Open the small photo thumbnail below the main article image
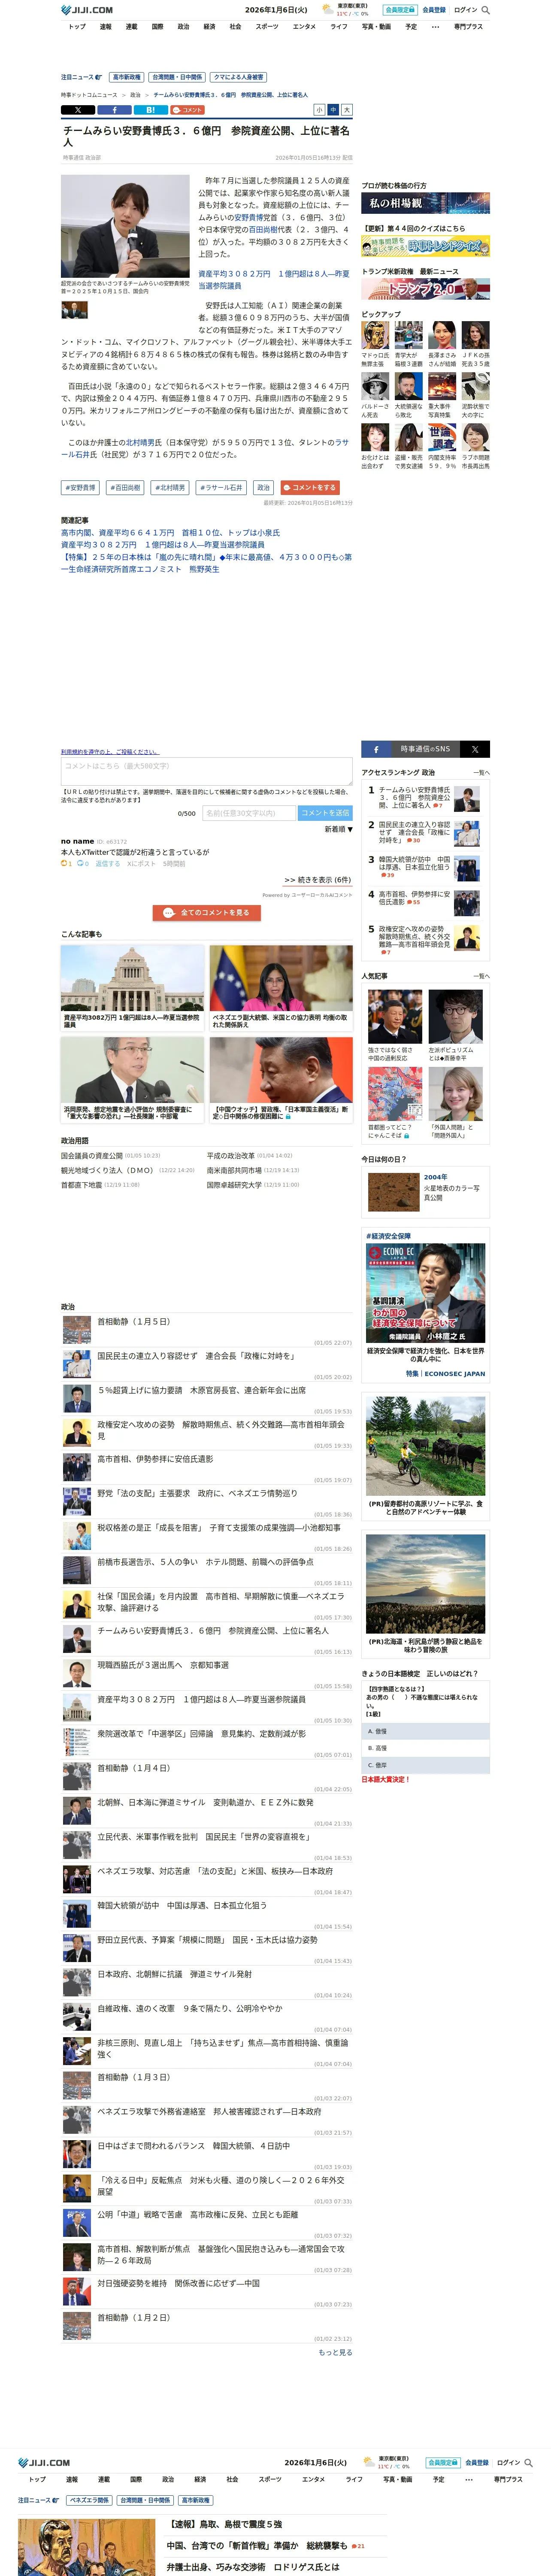The image size is (551, 2576). (x=74, y=310)
